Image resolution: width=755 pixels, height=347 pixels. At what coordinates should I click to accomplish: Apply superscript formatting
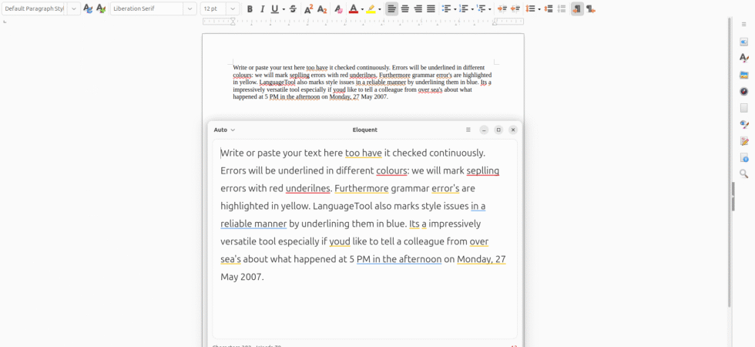[309, 8]
